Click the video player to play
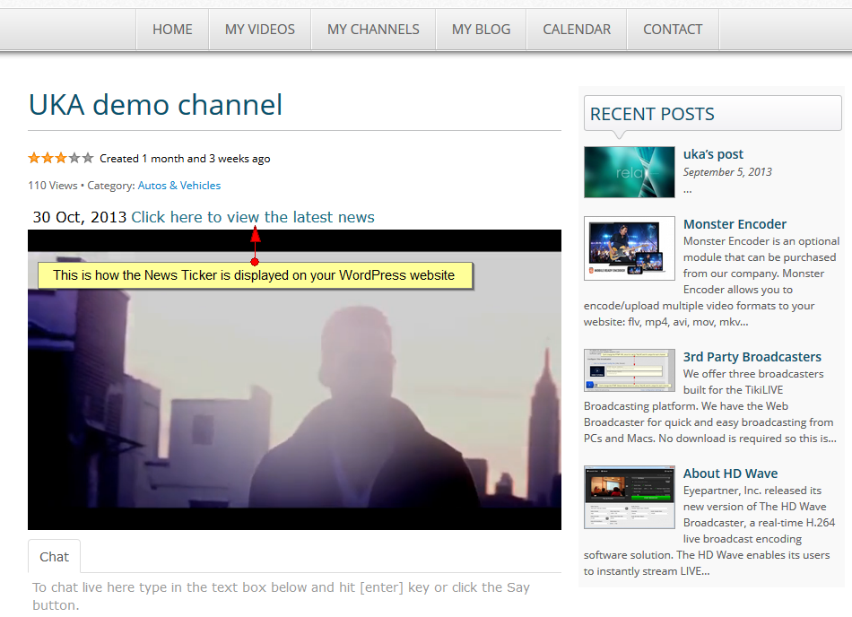 point(294,395)
